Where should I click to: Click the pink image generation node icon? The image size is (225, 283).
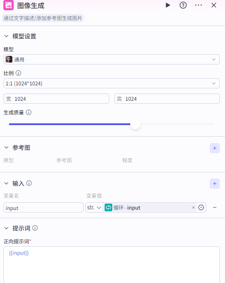point(9,5)
